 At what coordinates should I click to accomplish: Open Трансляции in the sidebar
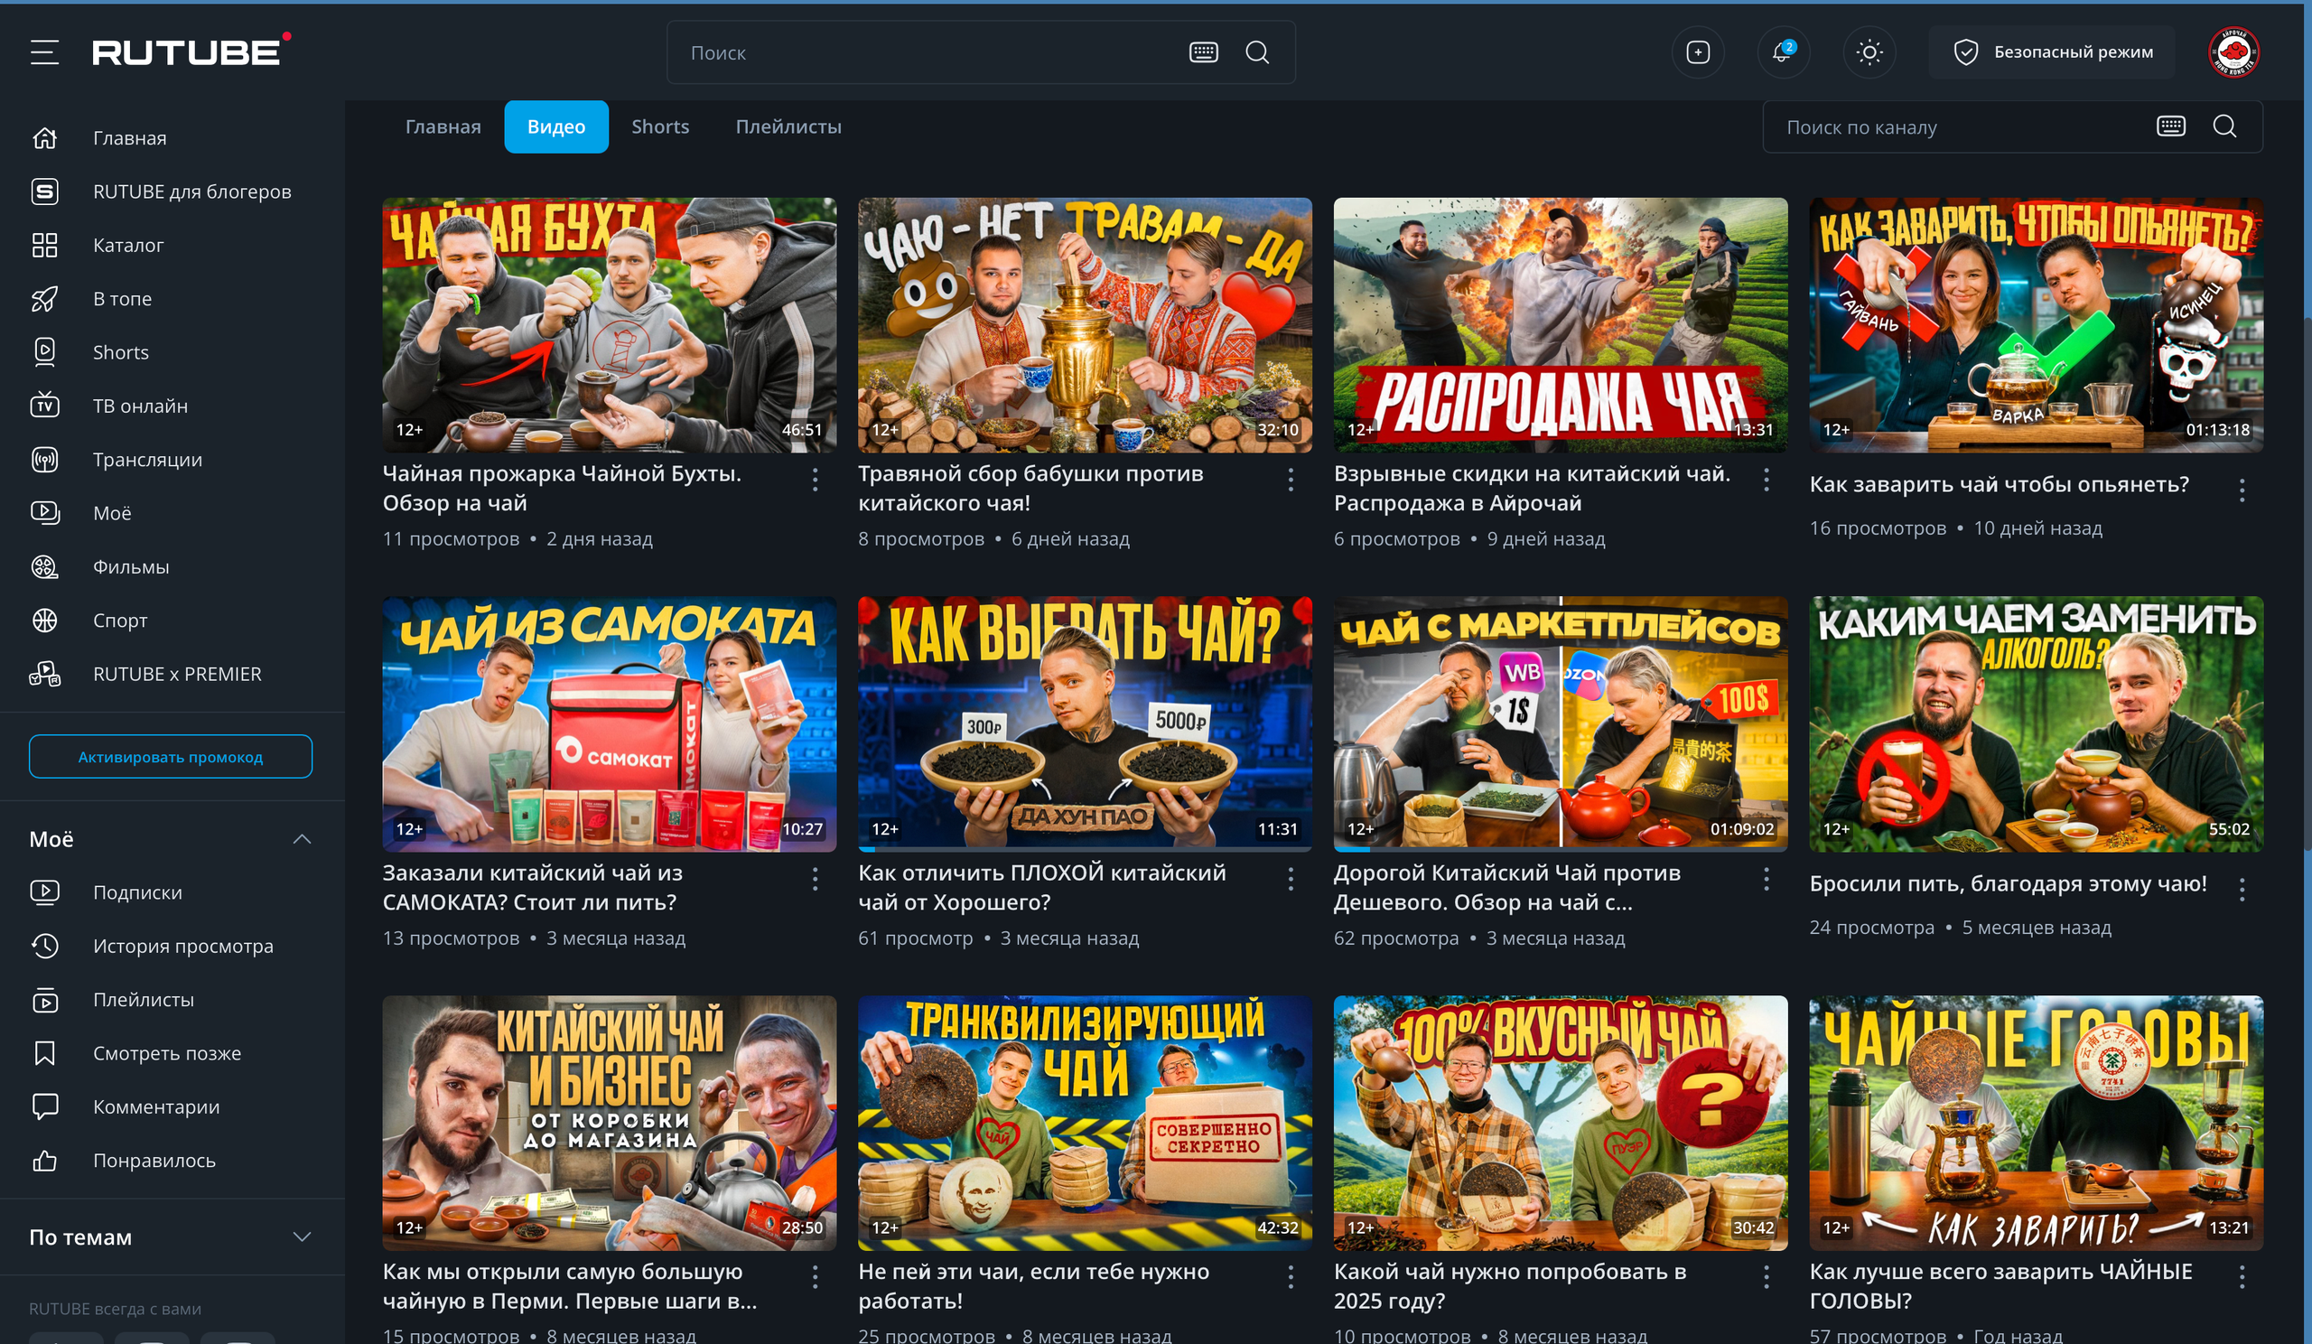(x=147, y=460)
